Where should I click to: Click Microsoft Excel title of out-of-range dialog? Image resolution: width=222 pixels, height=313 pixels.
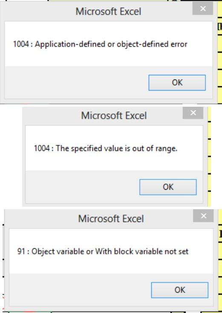pos(114,116)
